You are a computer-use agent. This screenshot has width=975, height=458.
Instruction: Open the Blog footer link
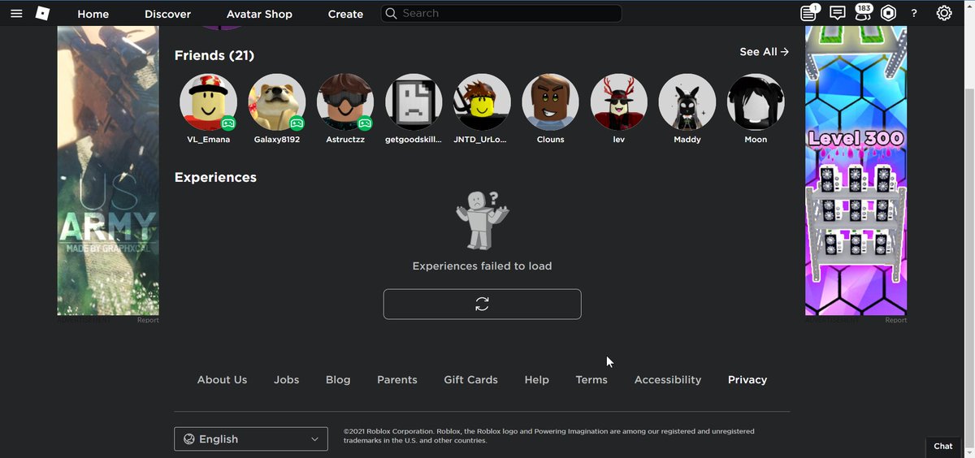click(338, 380)
